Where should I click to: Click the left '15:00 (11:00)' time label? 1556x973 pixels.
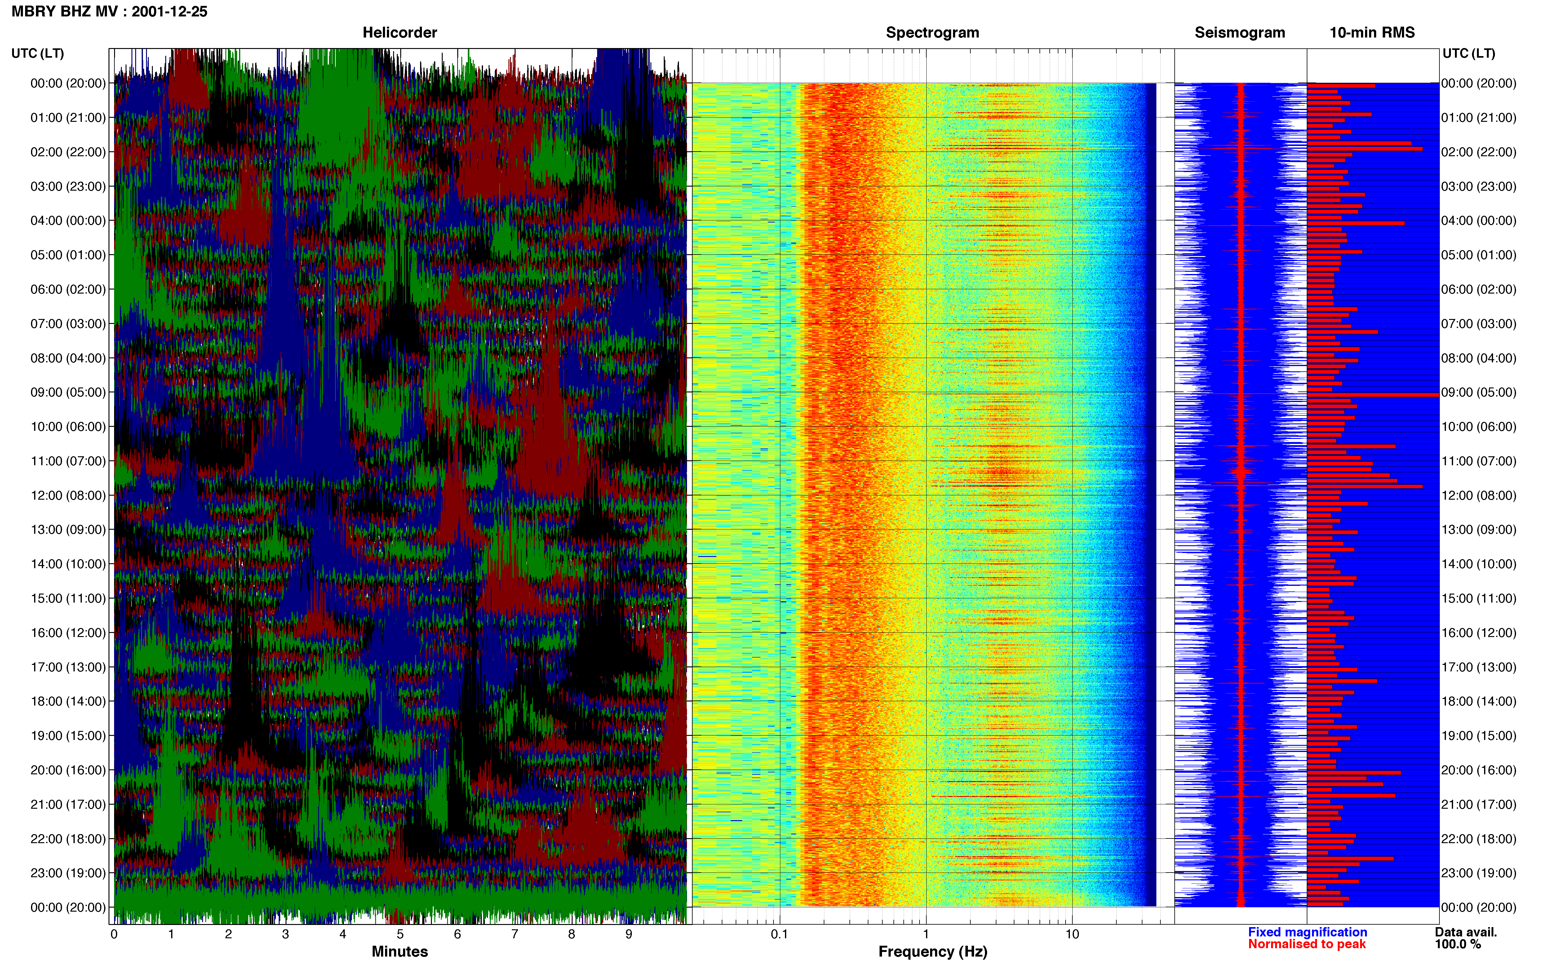[68, 599]
